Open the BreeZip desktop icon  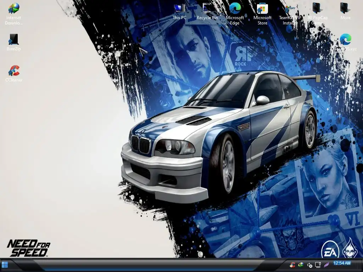14,42
